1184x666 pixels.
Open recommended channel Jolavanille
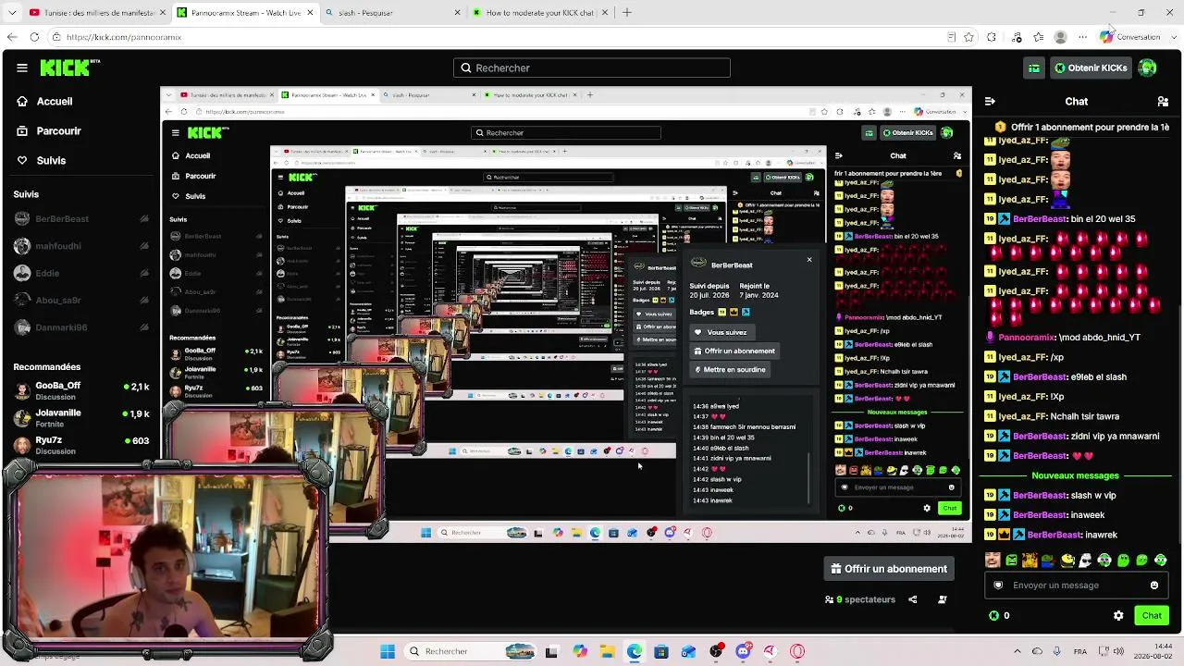tap(81, 418)
